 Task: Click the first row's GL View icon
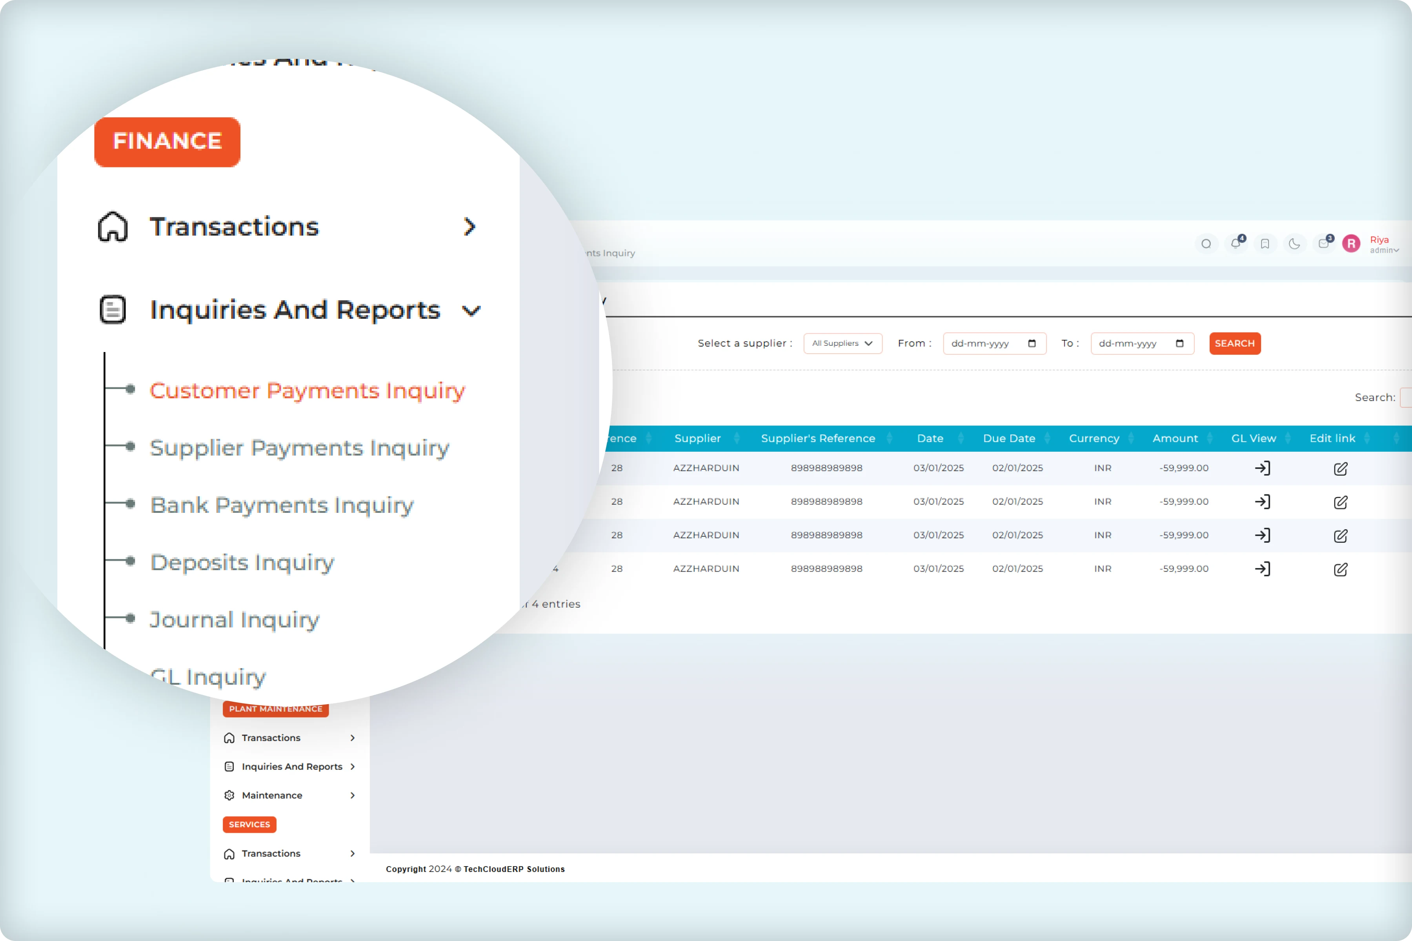[1262, 468]
